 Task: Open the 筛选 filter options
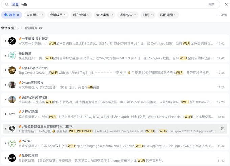pos(222,15)
